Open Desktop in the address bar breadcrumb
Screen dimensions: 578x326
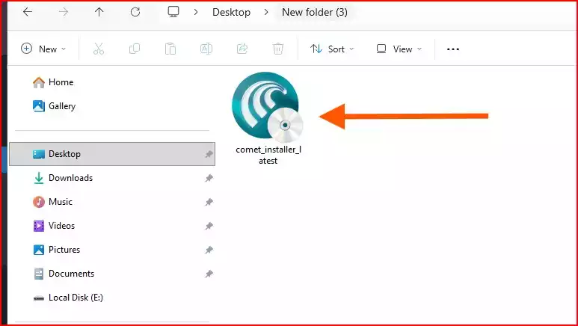click(232, 12)
